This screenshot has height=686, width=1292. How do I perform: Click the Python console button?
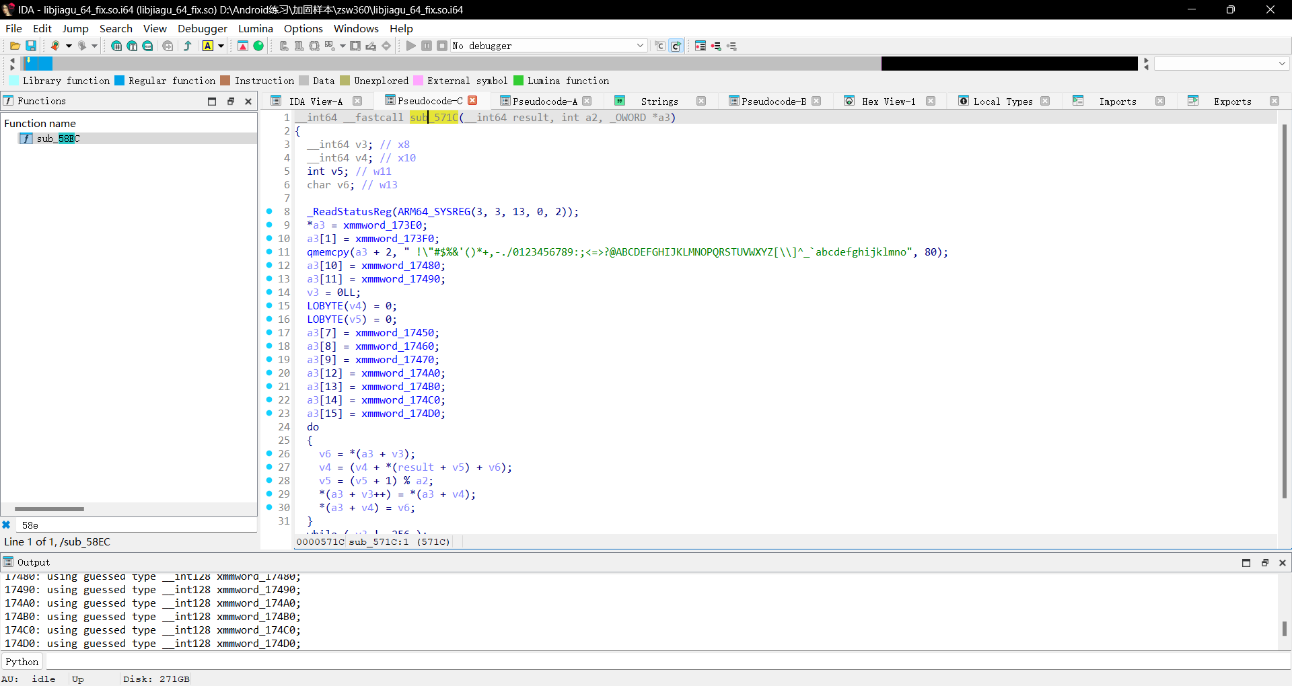pos(22,662)
